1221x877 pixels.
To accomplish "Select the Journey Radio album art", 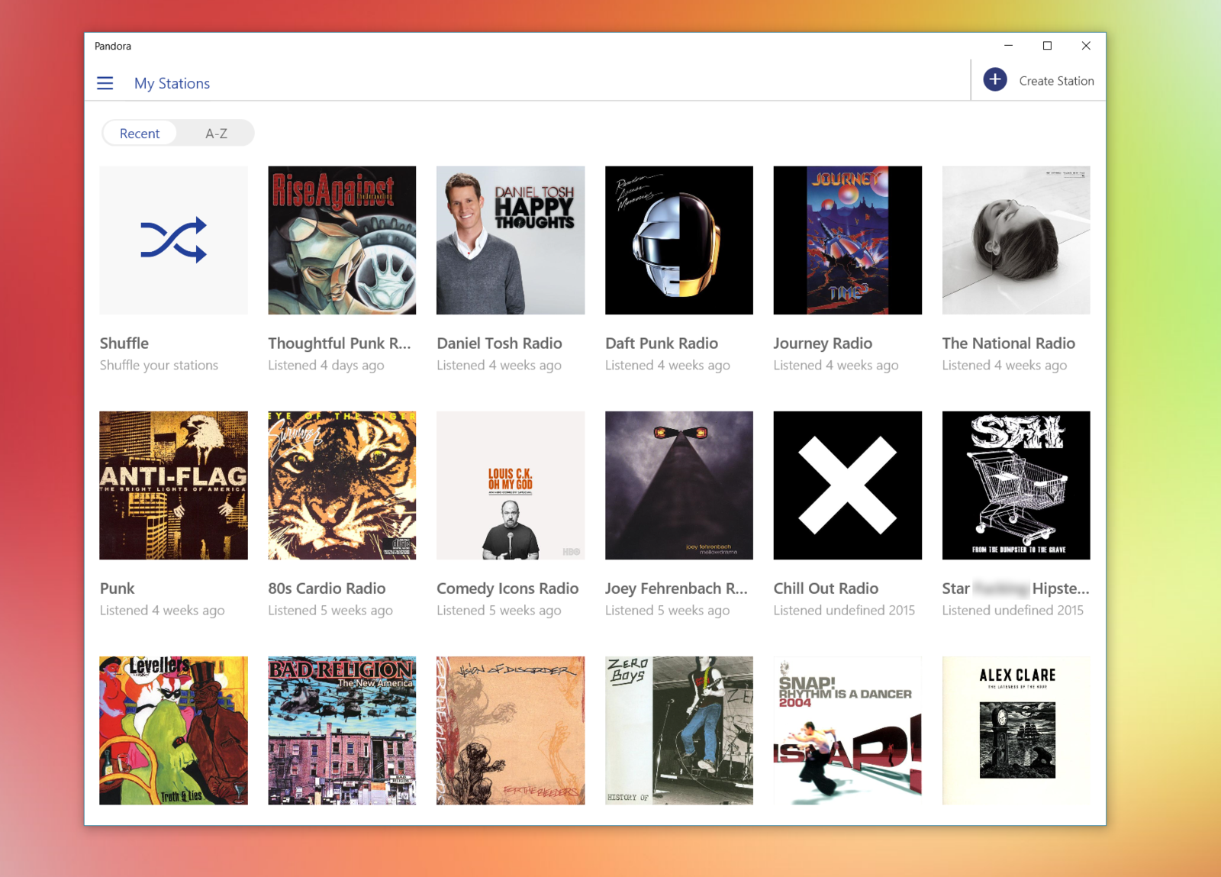I will pyautogui.click(x=847, y=240).
